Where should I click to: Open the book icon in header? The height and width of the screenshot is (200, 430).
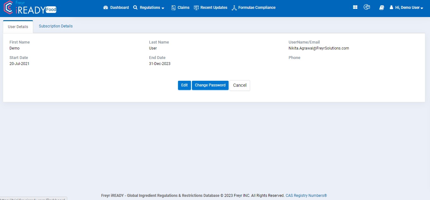(382, 8)
